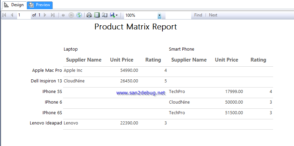Stop report rendering icon
294x146 pixels.
click(x=71, y=15)
